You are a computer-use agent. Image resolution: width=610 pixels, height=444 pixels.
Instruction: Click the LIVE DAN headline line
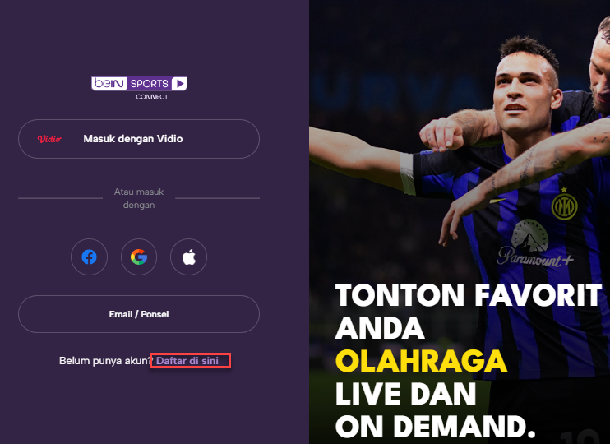click(x=406, y=394)
